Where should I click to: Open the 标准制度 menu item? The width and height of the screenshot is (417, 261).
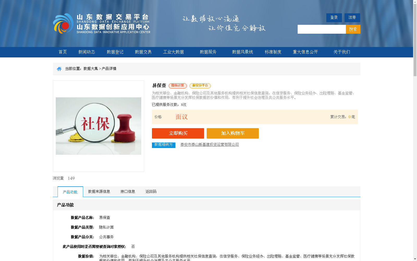273,52
